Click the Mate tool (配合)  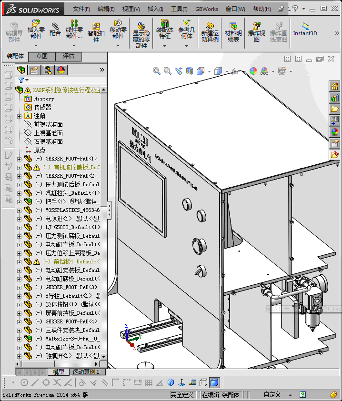point(55,30)
